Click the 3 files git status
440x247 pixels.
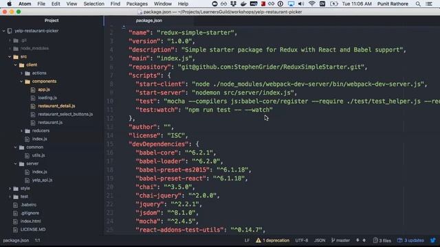tap(382, 240)
